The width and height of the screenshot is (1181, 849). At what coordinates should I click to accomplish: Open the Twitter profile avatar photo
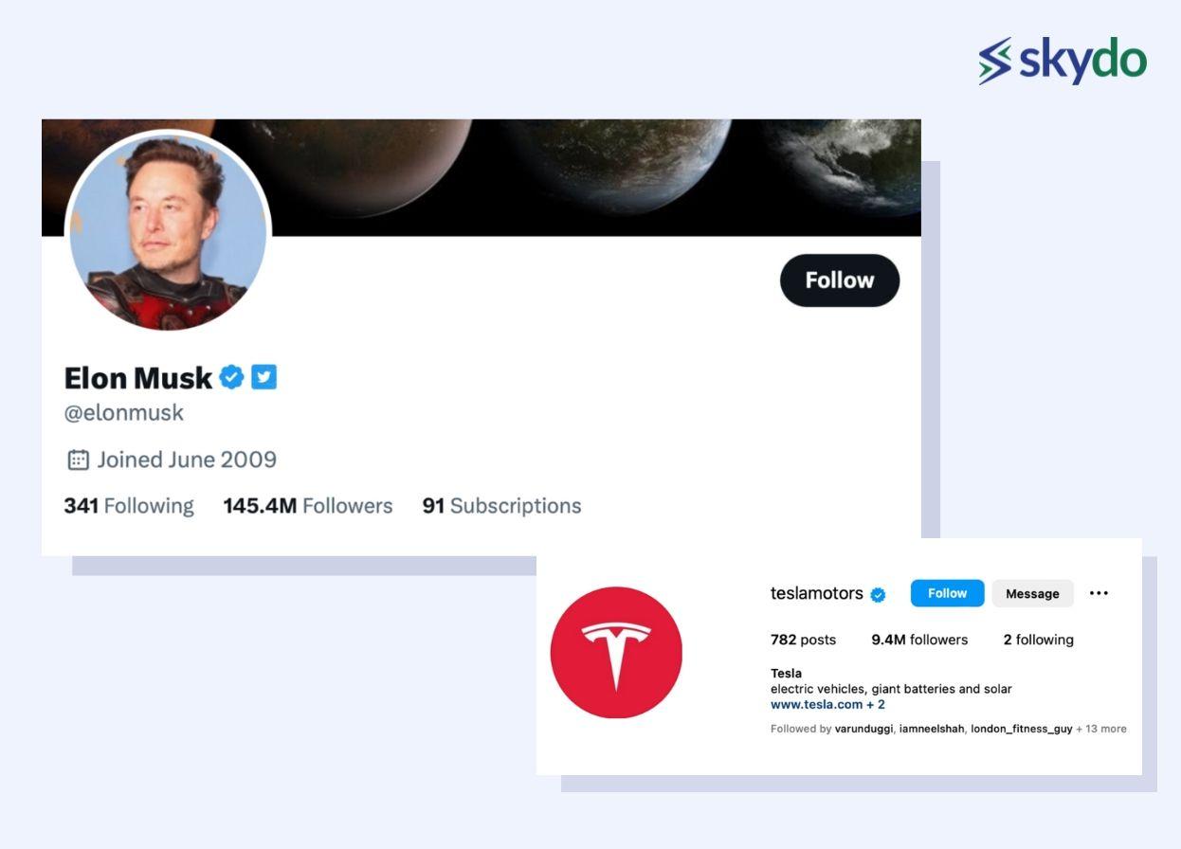click(x=168, y=230)
